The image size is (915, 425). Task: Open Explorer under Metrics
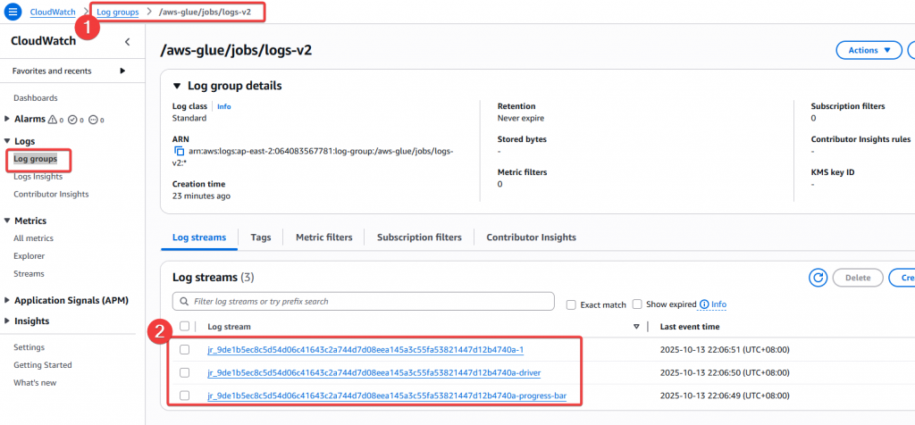(x=29, y=256)
